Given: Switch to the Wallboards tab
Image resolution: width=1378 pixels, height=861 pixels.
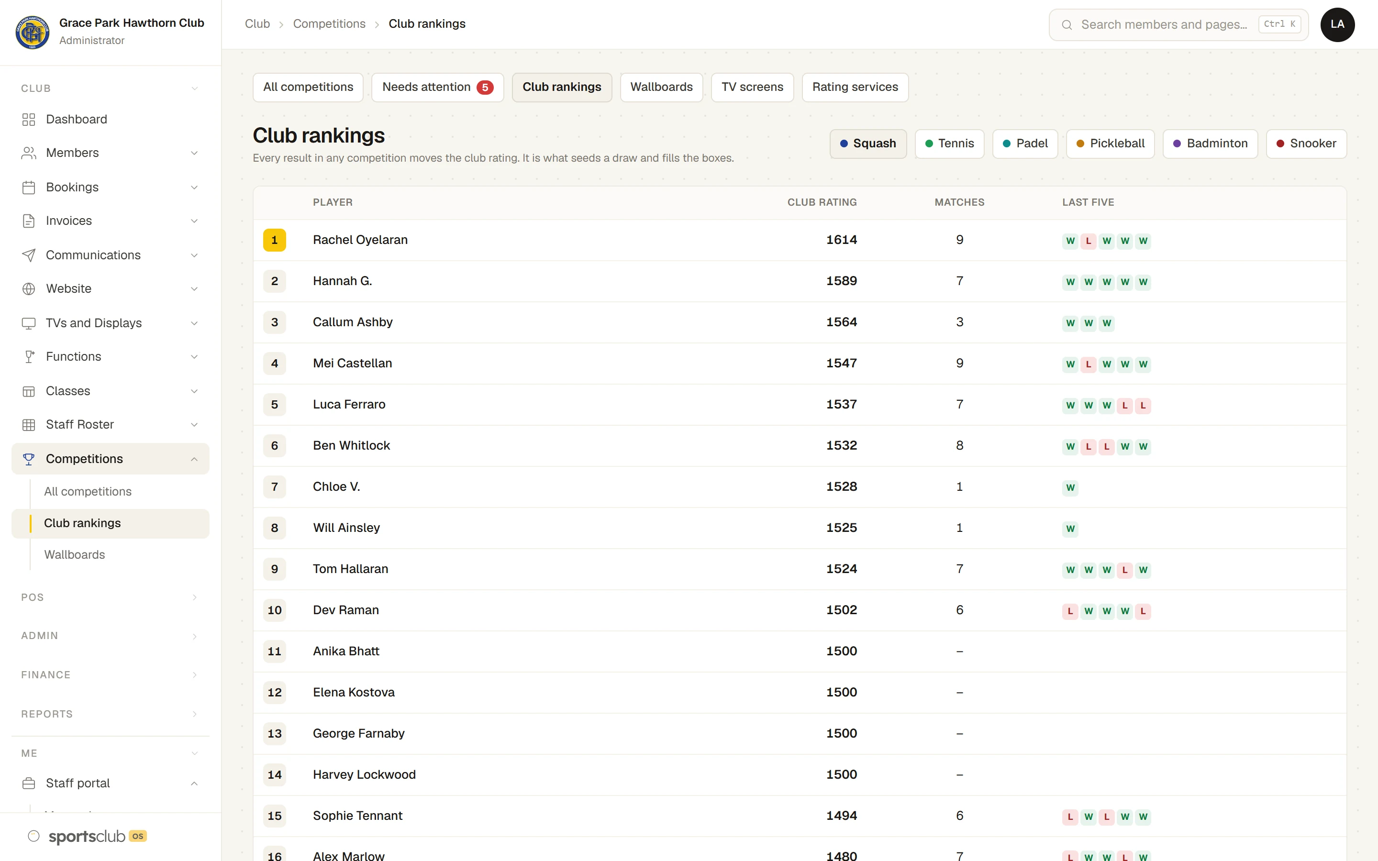Looking at the screenshot, I should tap(661, 87).
